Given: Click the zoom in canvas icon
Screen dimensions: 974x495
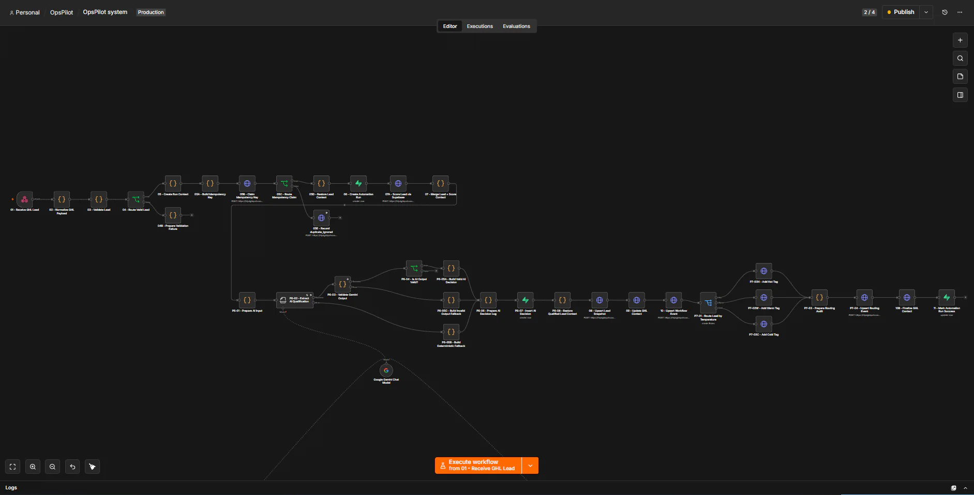Looking at the screenshot, I should click(x=33, y=467).
